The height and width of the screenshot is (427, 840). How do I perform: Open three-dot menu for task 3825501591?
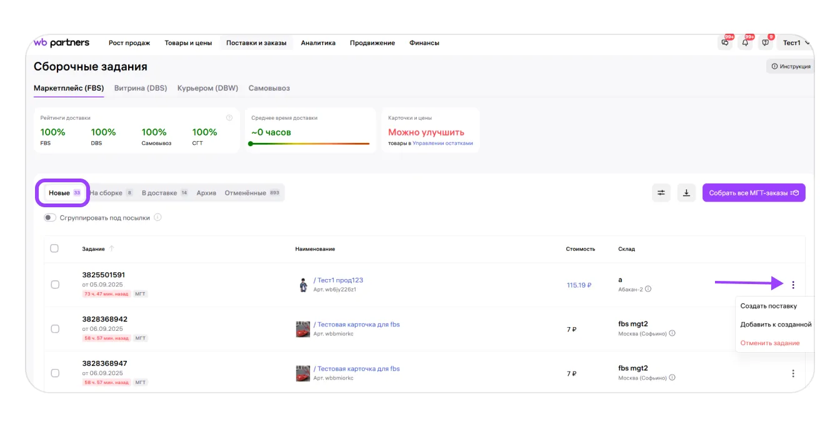[x=793, y=285]
